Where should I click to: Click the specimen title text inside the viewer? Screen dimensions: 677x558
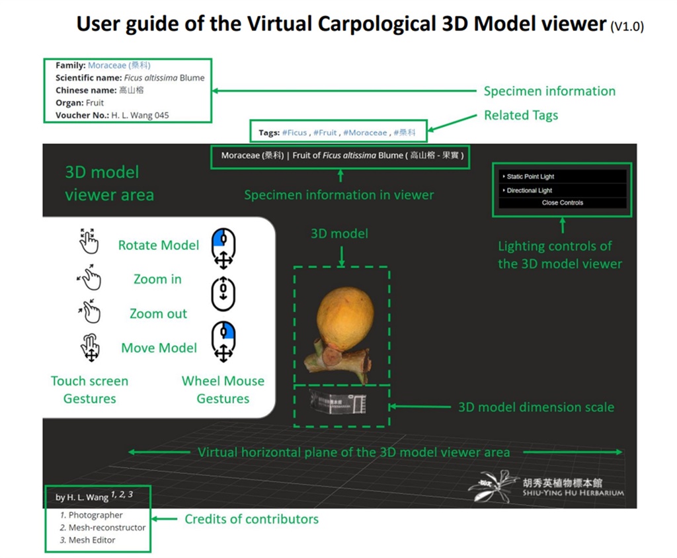pos(341,155)
